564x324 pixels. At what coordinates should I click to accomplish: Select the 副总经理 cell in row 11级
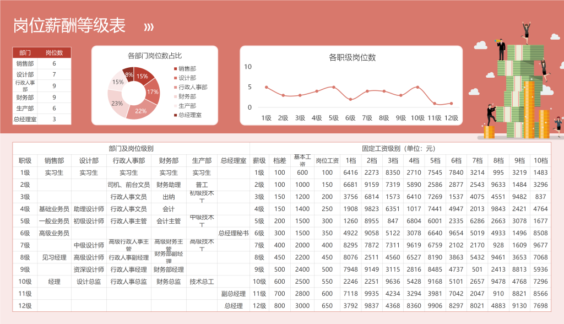tap(234, 294)
